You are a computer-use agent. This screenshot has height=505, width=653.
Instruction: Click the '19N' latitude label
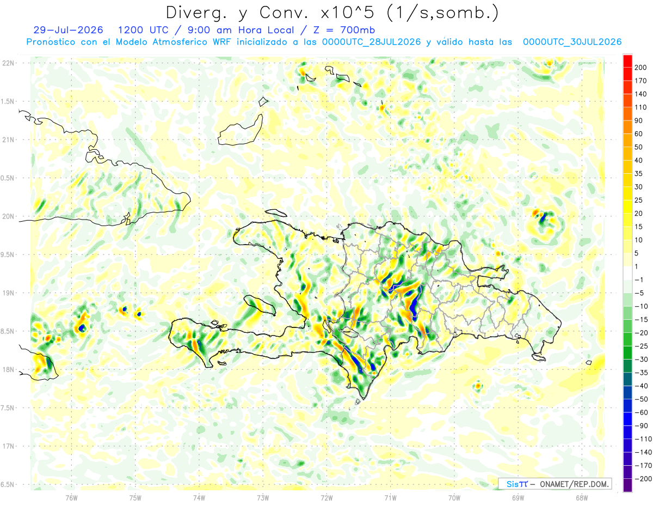(8, 293)
